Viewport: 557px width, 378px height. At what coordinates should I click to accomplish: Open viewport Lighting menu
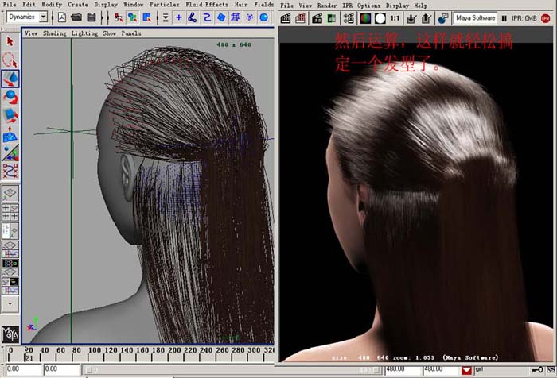click(84, 33)
